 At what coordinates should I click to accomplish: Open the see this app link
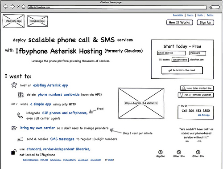click(x=204, y=115)
